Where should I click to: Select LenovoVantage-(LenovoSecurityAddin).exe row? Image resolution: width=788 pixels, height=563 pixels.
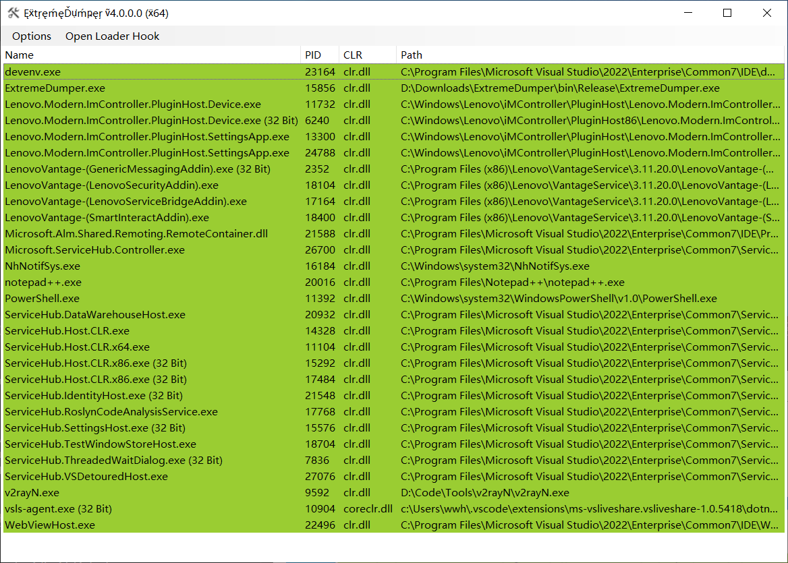pos(393,185)
